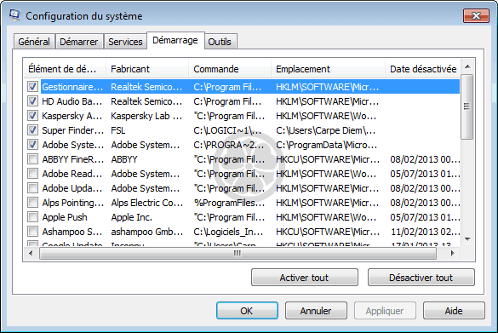Select the Apple Inc. manufacturer cell
Screen dimensions: 498x333
(131, 217)
